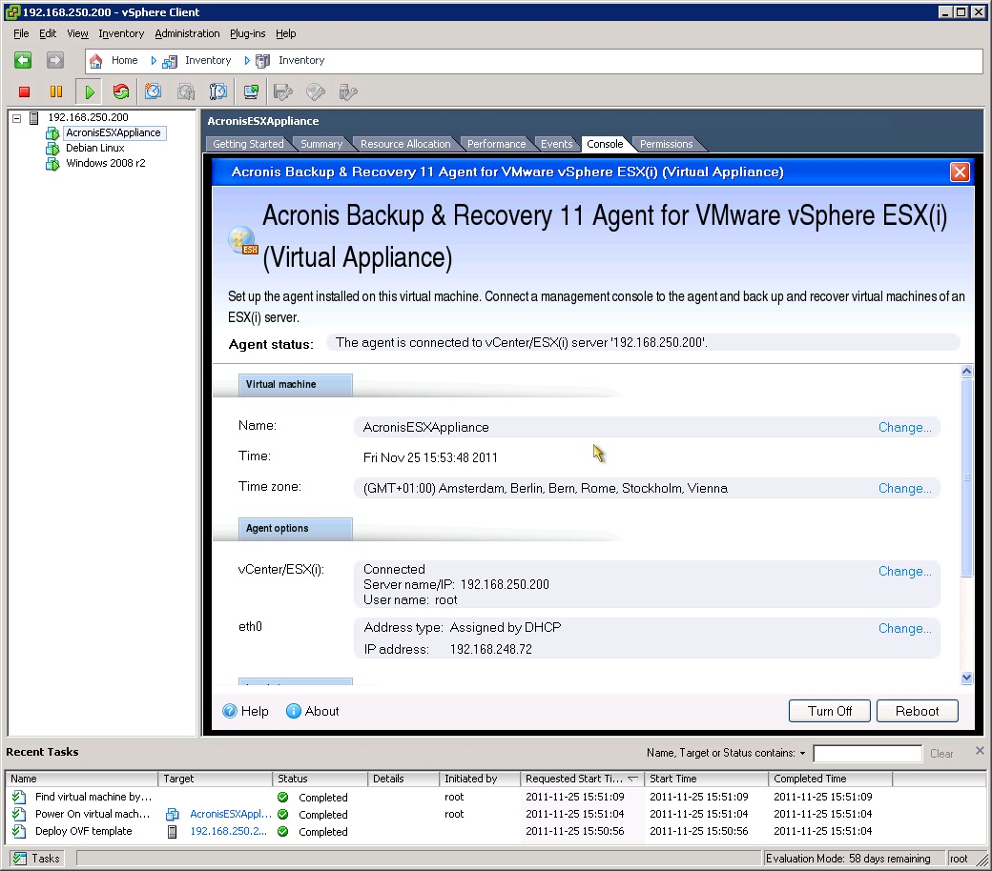Click the Deploy OVF template task icon
This screenshot has height=871, width=992.
point(19,831)
